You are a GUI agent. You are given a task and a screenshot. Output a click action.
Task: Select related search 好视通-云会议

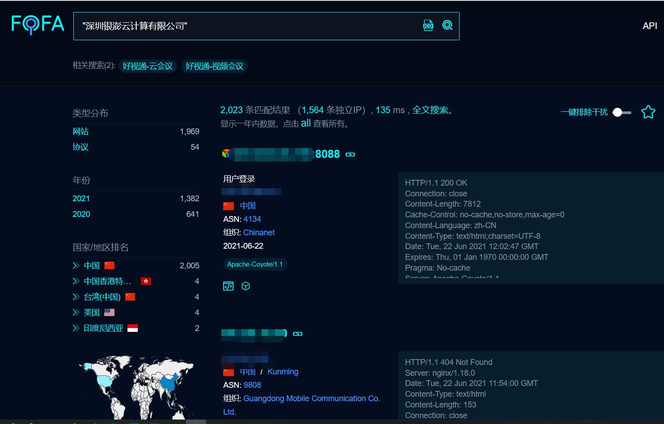coord(148,66)
